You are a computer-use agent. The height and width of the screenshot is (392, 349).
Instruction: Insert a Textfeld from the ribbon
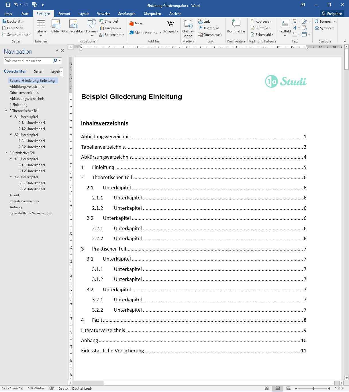click(x=285, y=27)
